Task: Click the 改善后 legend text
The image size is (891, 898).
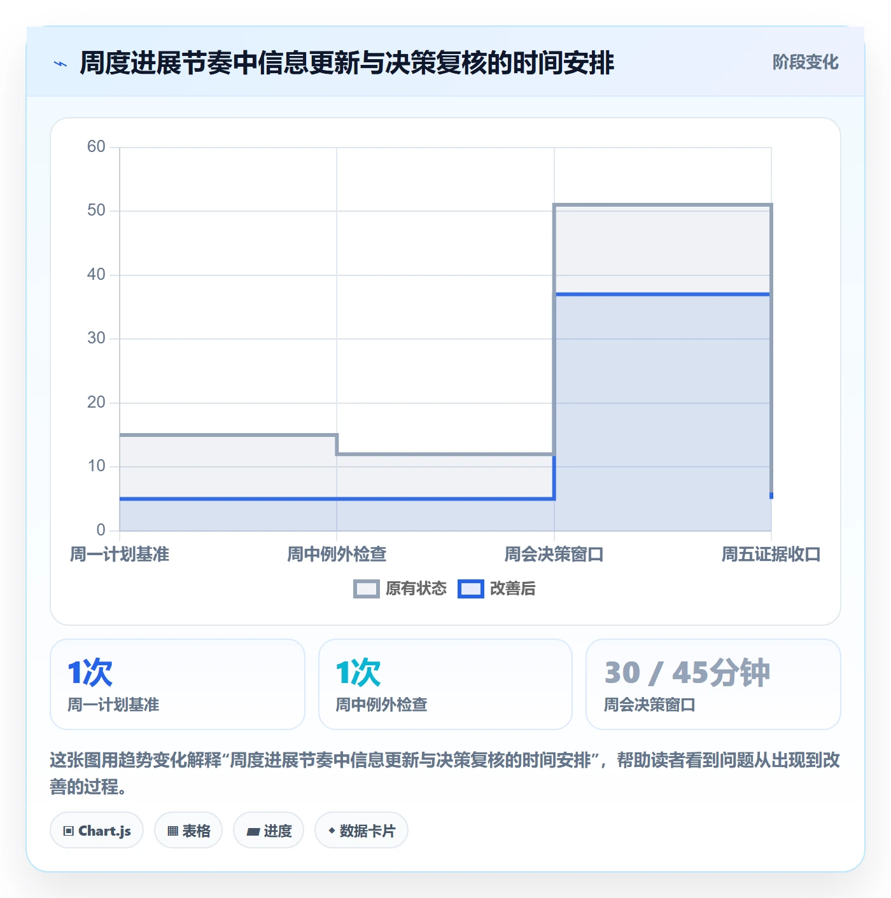Action: (x=513, y=589)
